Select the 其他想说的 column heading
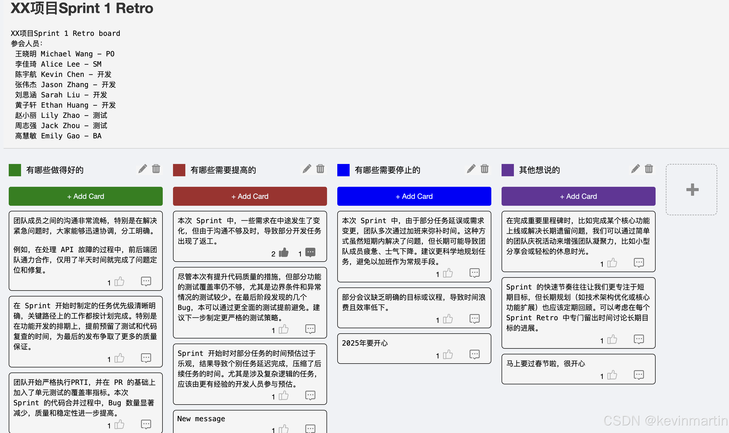Viewport: 729px width, 433px height. (x=540, y=170)
